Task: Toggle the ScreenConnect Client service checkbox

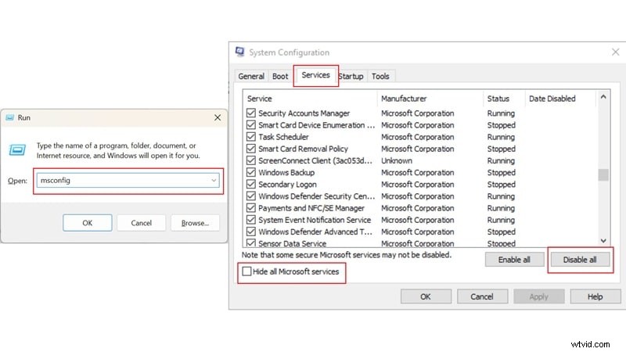Action: 250,160
